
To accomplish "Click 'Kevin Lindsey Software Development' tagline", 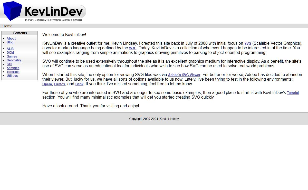I will click(53, 20).
